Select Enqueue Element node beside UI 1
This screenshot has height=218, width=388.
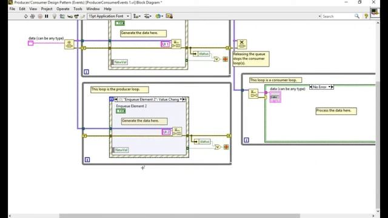176,44
